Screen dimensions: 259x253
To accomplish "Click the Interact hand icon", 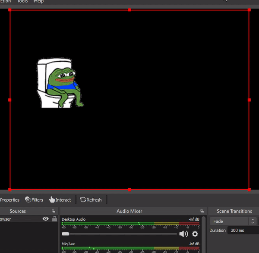I will (52, 199).
